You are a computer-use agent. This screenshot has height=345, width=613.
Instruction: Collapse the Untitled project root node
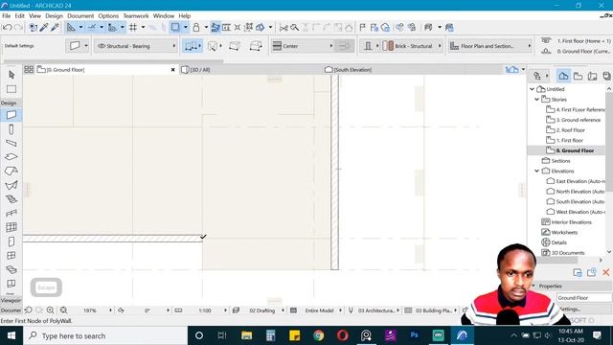[533, 89]
